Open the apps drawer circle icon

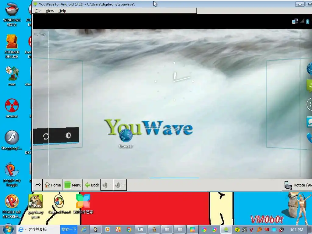click(310, 104)
